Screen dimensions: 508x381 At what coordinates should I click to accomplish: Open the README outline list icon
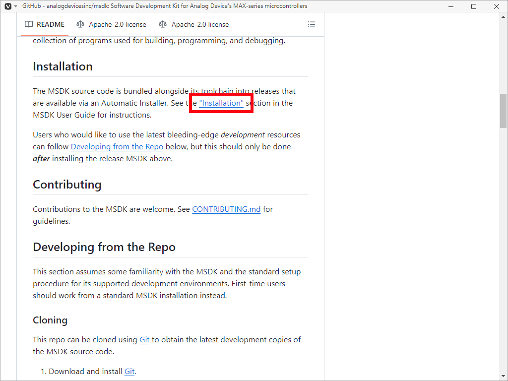(312, 24)
